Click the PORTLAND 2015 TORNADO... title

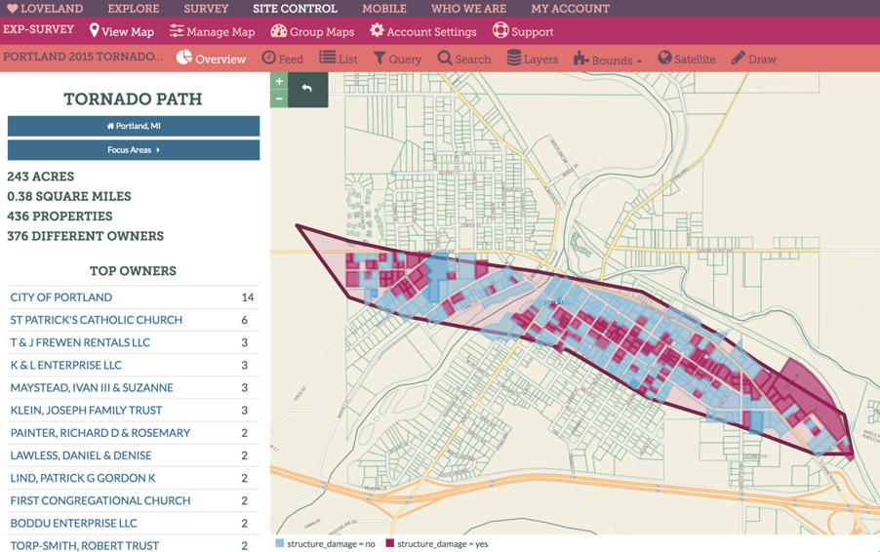(x=83, y=57)
